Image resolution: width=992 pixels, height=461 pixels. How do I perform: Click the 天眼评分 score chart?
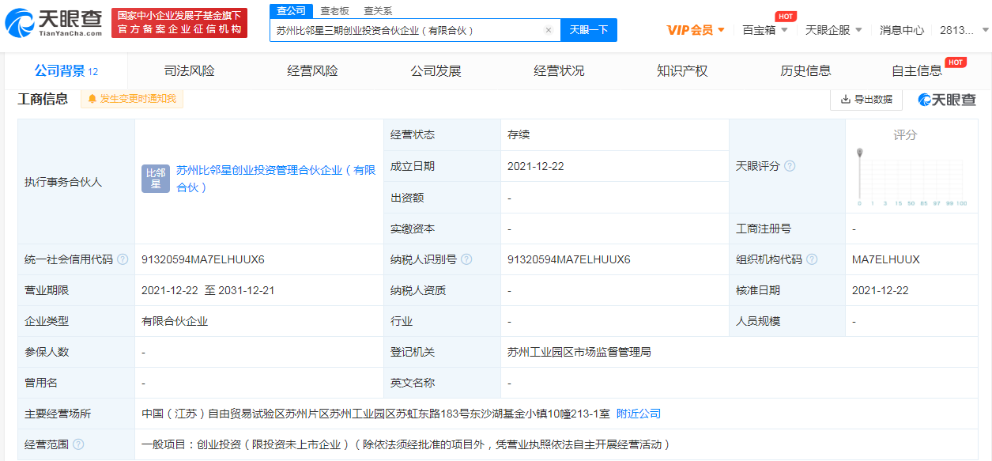(913, 178)
